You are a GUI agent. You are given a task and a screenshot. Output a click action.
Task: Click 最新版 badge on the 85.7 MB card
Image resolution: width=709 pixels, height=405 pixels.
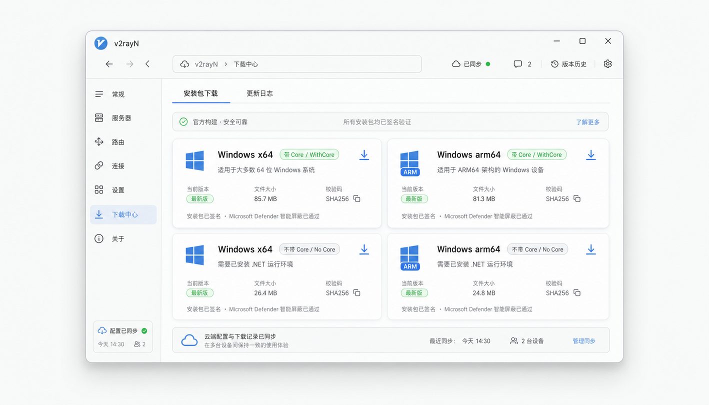tap(200, 199)
